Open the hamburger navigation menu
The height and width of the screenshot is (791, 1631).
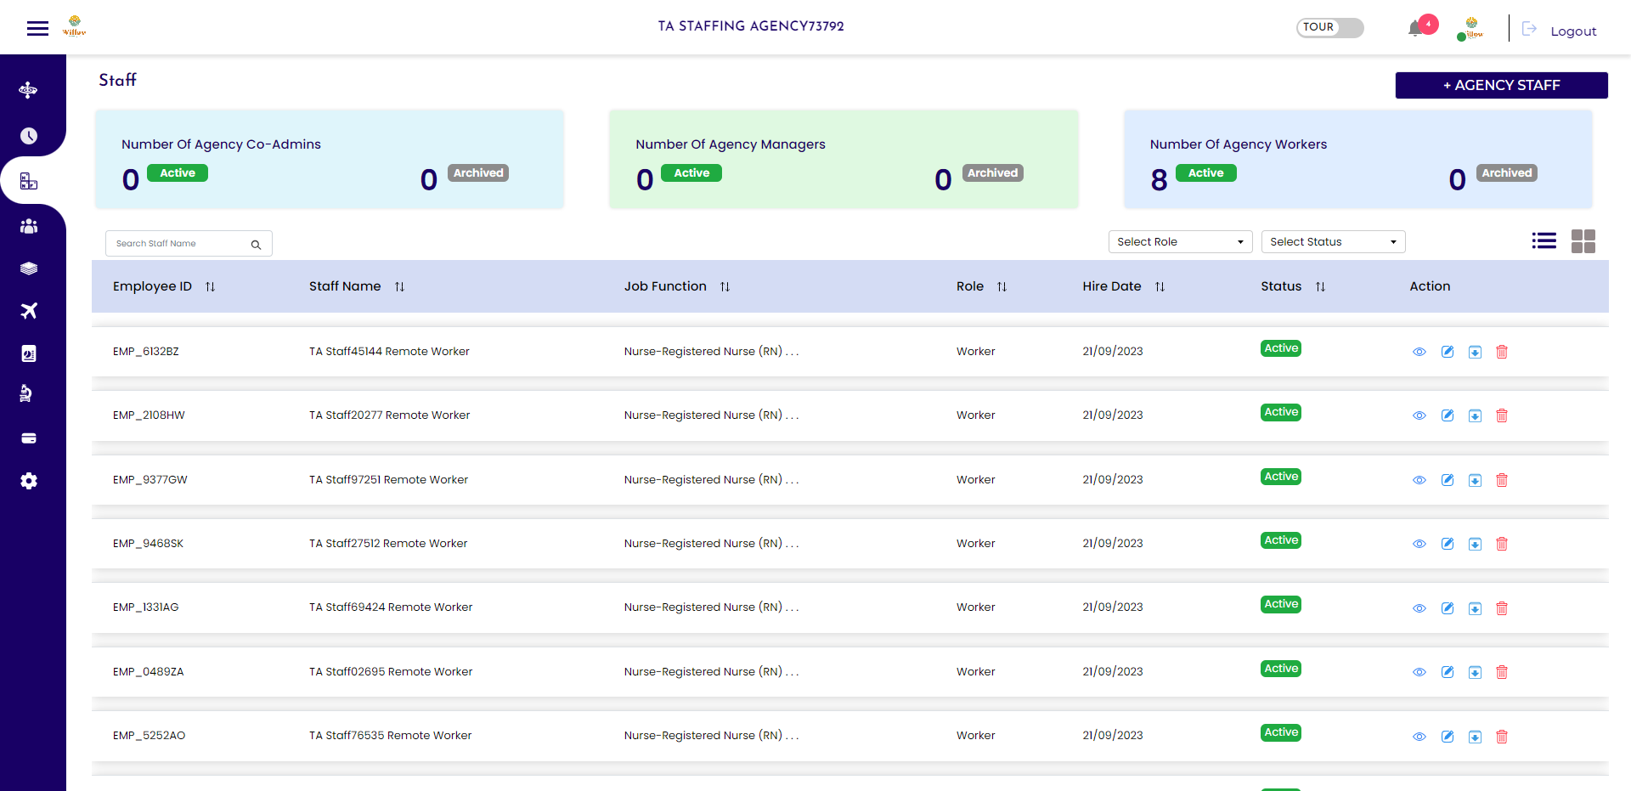point(37,27)
